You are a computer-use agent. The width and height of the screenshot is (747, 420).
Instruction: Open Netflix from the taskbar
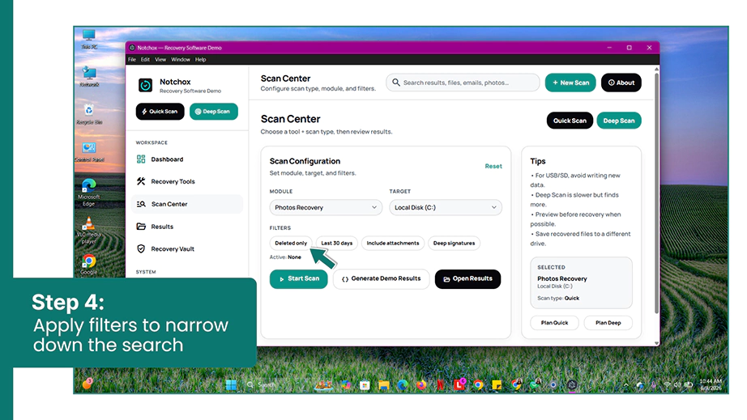tap(441, 385)
